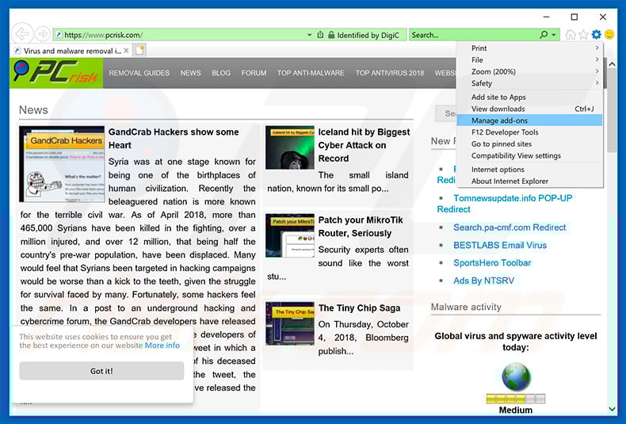Image resolution: width=626 pixels, height=424 pixels.
Task: Open Patch your MikroTik Router headline
Action: point(361,227)
